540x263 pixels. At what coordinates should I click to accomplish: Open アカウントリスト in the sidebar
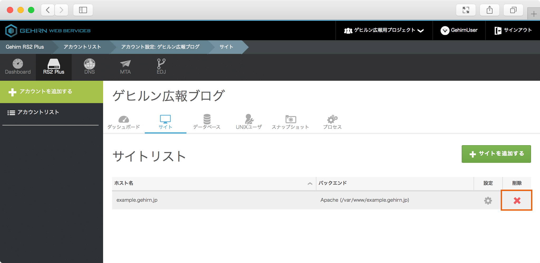click(x=38, y=112)
